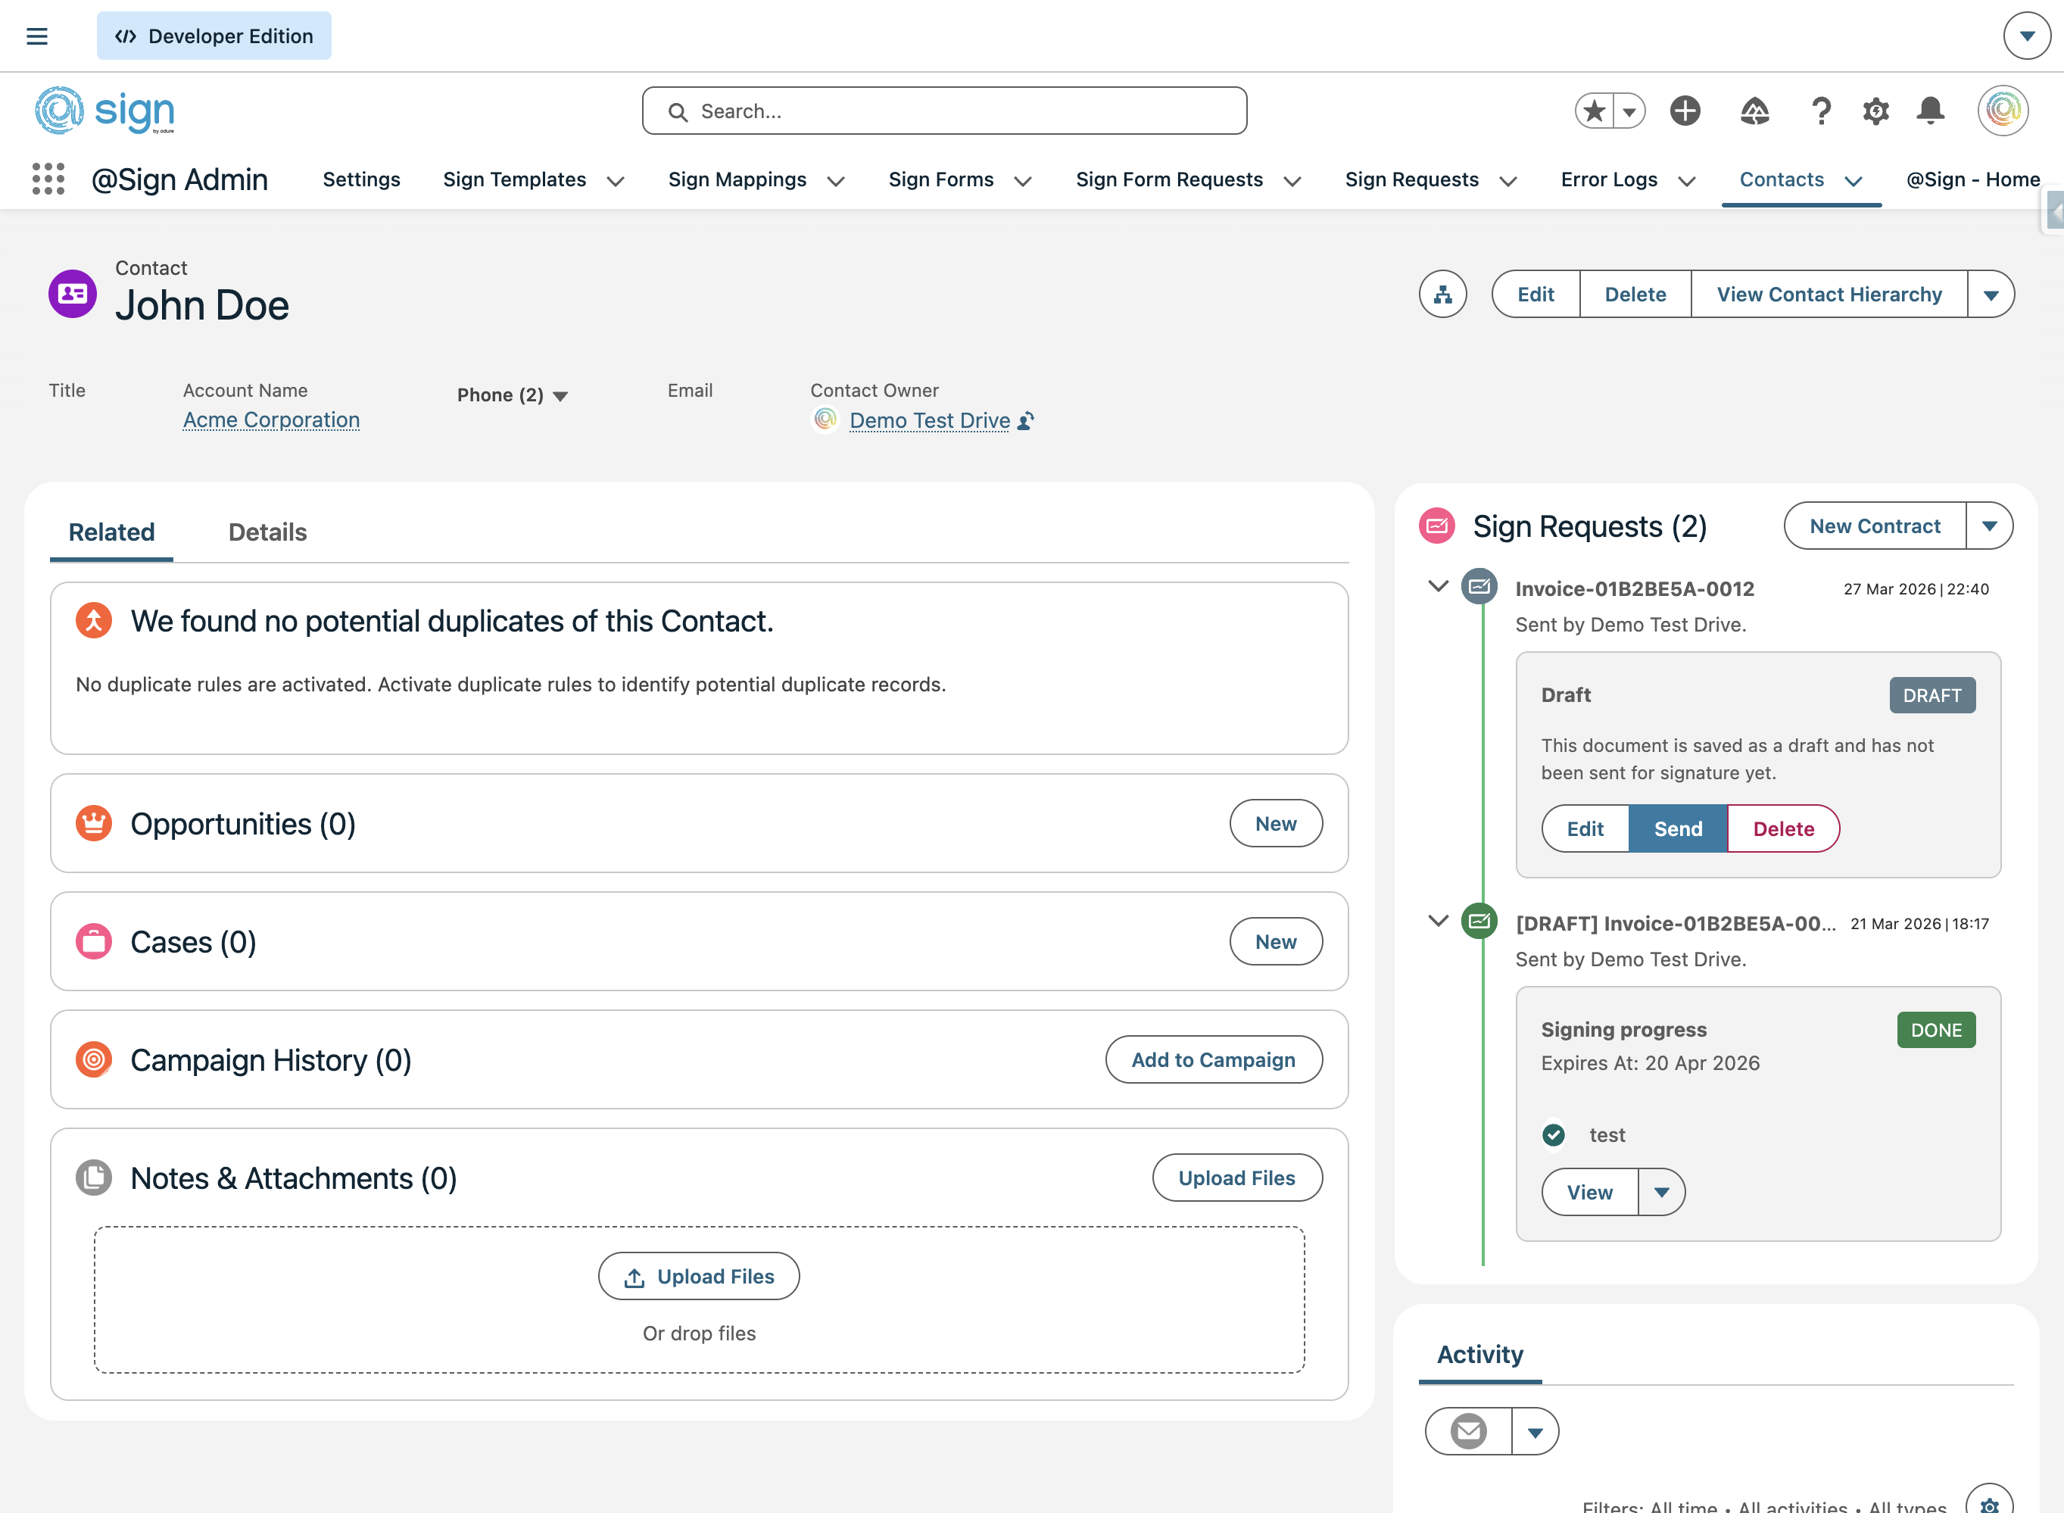Send the draft sign request

pyautogui.click(x=1678, y=829)
